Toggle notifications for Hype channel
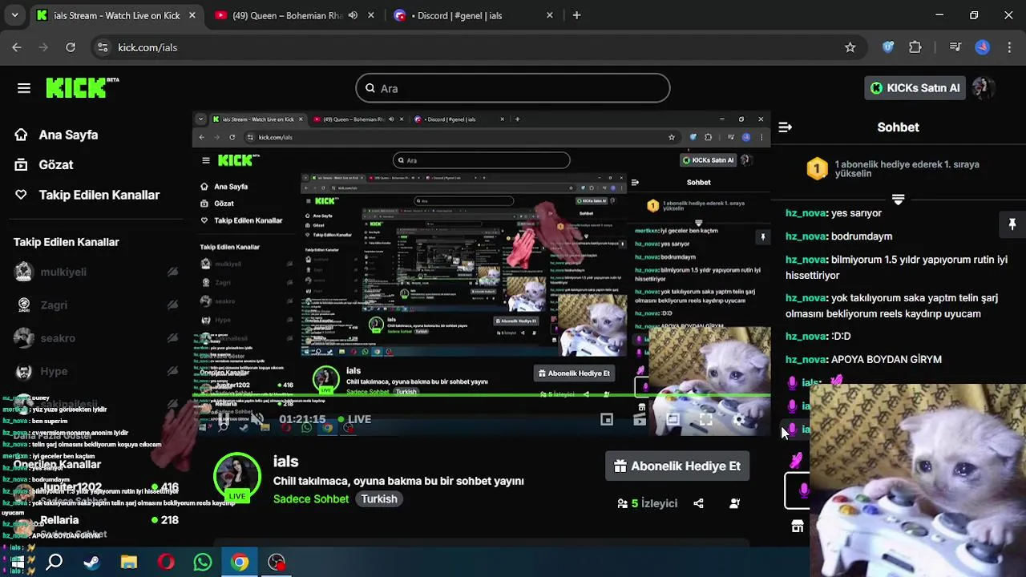1026x577 pixels. tap(172, 371)
